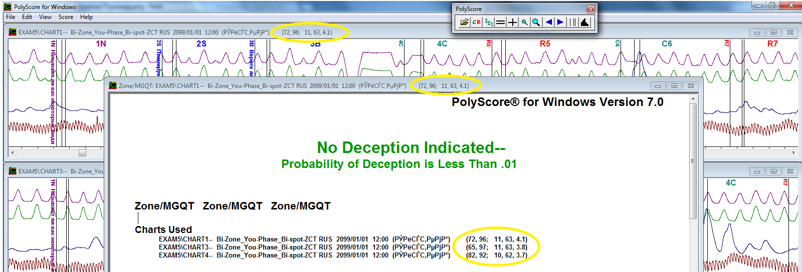Go forward with the blue right arrow
This screenshot has width=802, height=272.
pos(560,22)
